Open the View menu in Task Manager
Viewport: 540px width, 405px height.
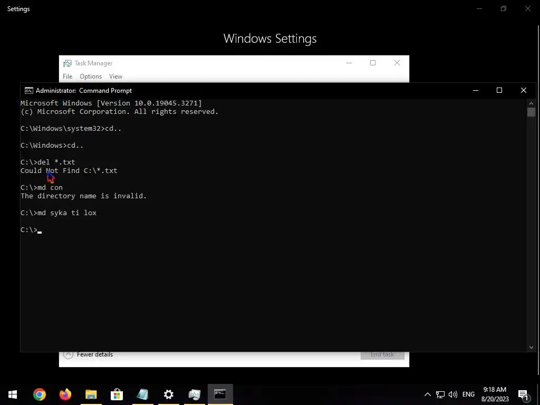(115, 76)
